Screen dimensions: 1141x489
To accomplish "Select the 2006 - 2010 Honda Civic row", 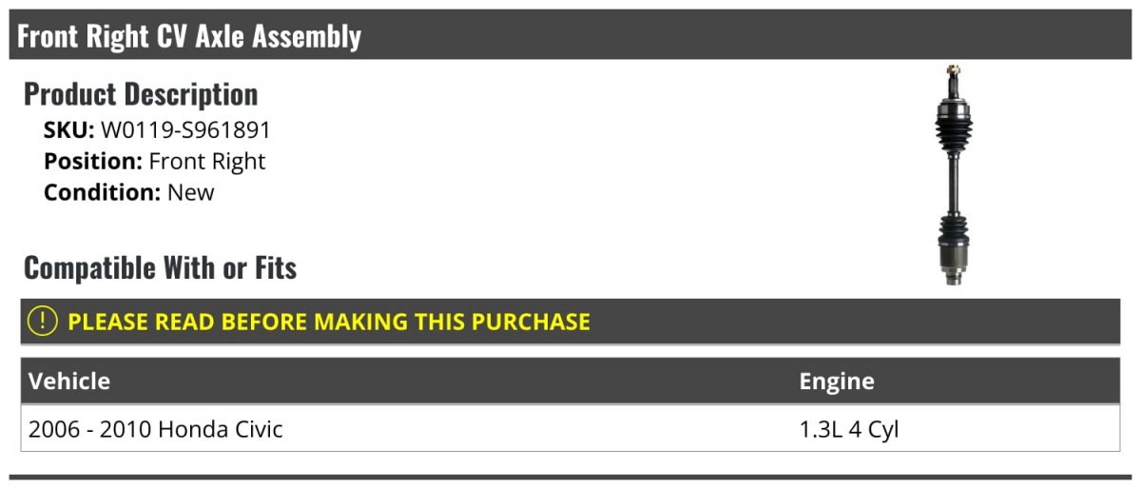I will pyautogui.click(x=570, y=429).
